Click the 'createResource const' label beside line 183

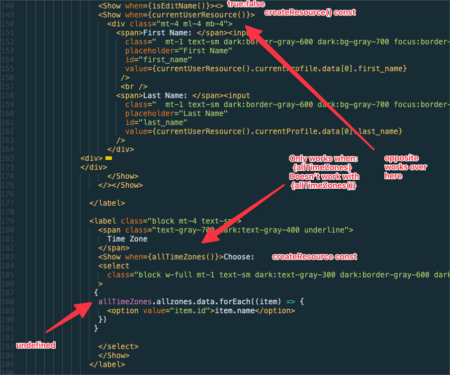[x=314, y=256]
